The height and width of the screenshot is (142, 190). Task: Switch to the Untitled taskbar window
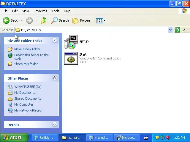(45, 138)
